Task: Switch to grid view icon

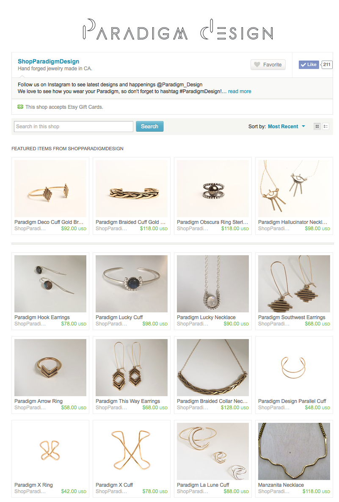Action: click(317, 127)
